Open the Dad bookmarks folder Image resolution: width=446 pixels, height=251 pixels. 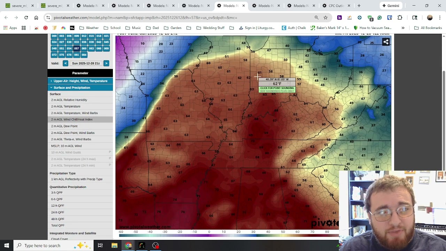(152, 28)
